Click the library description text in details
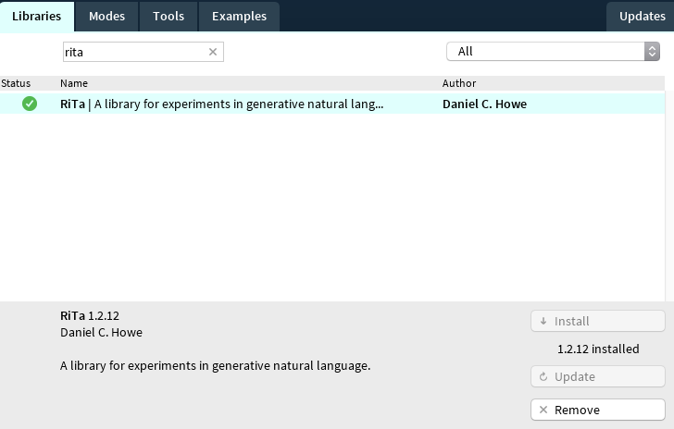Image resolution: width=674 pixels, height=429 pixels. 216,366
